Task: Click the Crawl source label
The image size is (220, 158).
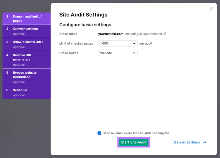Action: tap(69, 53)
